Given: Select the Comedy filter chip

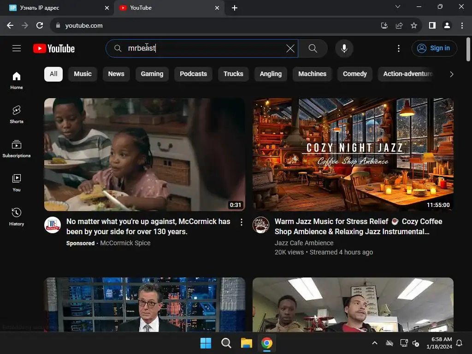Looking at the screenshot, I should coord(355,74).
